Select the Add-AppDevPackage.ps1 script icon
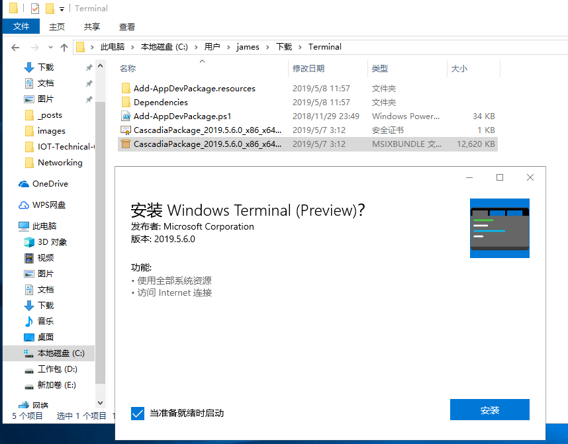 pyautogui.click(x=126, y=116)
